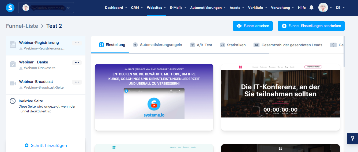
Task: Open the notifications bell
Action: 311,8
